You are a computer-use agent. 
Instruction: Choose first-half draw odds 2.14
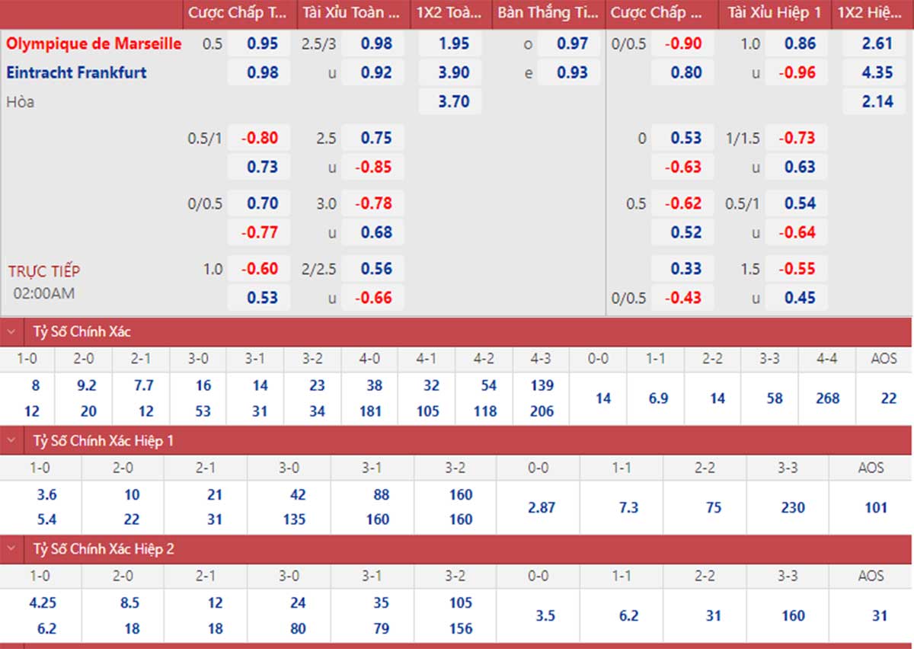pyautogui.click(x=877, y=101)
